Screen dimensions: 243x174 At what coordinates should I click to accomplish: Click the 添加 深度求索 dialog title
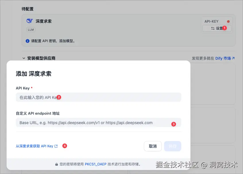[x=34, y=74]
